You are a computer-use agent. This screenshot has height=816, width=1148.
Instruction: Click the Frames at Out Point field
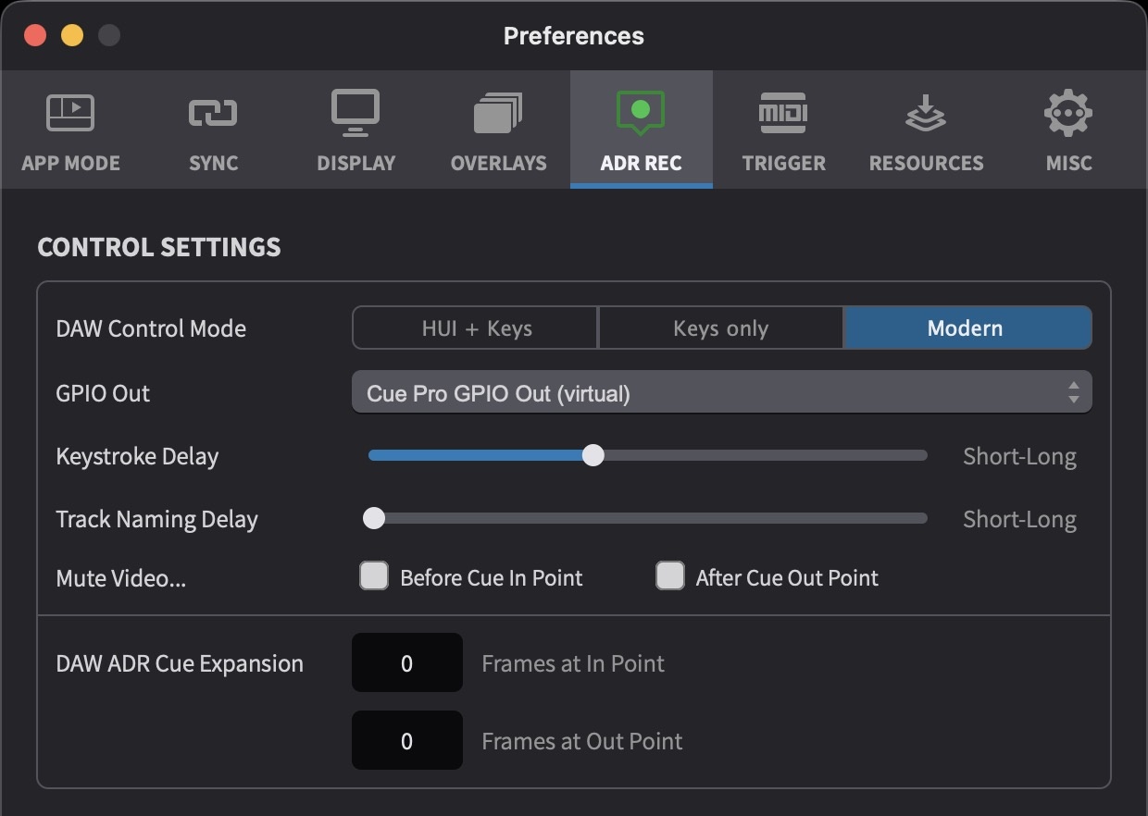(x=406, y=740)
